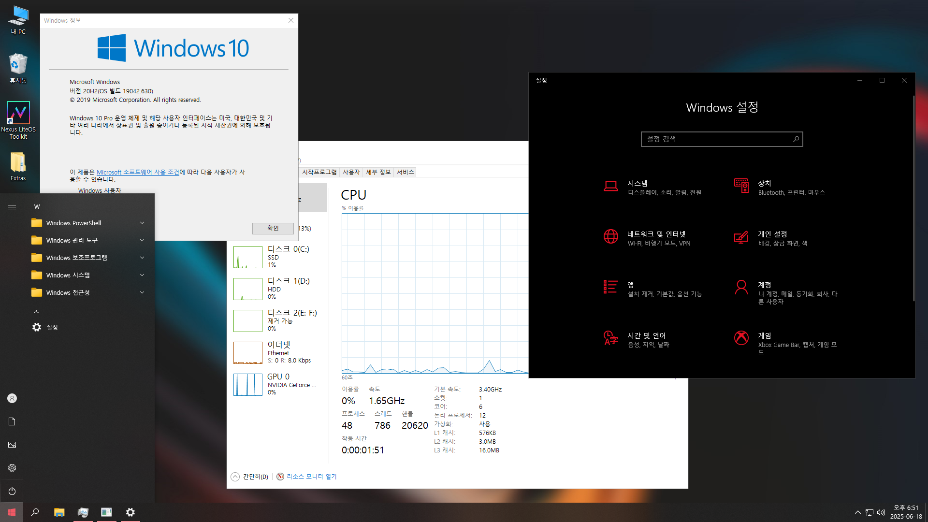Click the Apps (앱) list icon
The width and height of the screenshot is (928, 522).
pos(610,287)
